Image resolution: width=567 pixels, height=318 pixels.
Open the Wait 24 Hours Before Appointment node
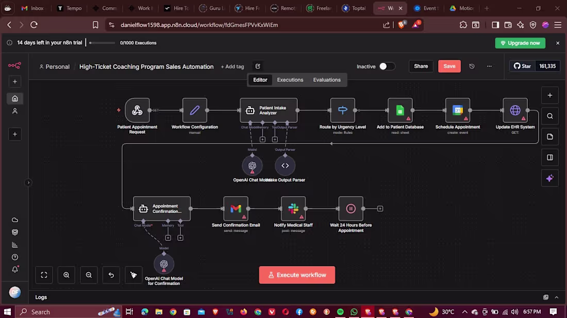pyautogui.click(x=351, y=208)
